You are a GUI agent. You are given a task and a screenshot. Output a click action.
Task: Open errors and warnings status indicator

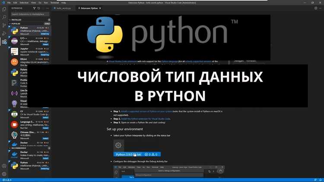pos(7,180)
